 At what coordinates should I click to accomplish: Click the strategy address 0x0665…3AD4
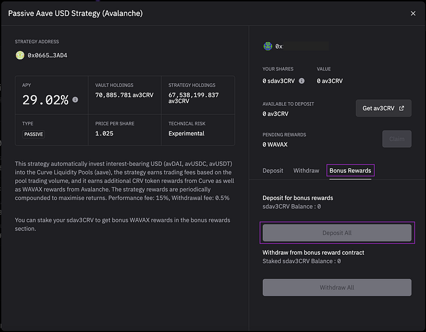pyautogui.click(x=47, y=55)
